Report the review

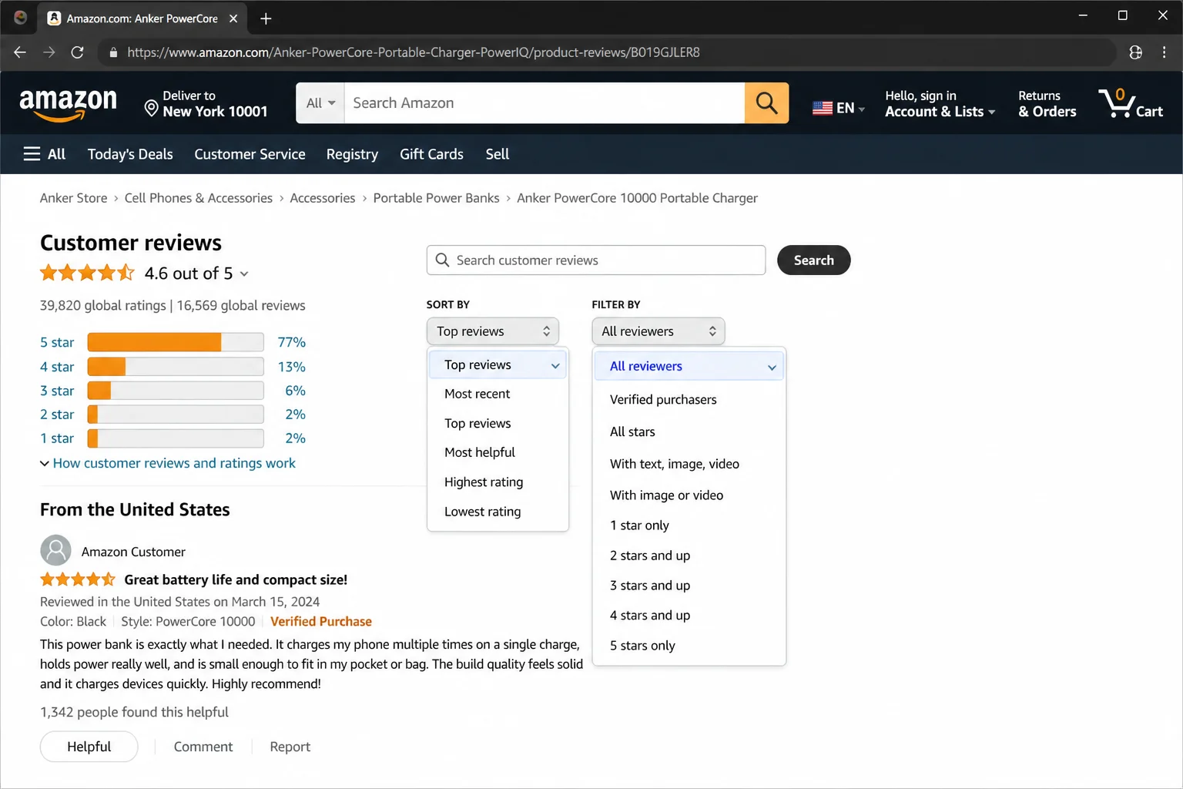coord(290,747)
